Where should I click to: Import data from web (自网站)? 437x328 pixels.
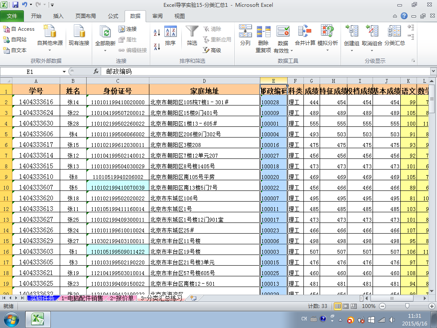pos(15,40)
